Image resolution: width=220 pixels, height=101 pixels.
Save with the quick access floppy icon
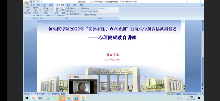31,2
